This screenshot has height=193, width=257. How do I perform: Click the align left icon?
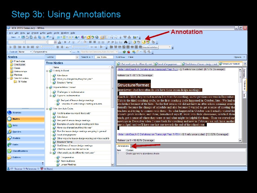click(90, 42)
